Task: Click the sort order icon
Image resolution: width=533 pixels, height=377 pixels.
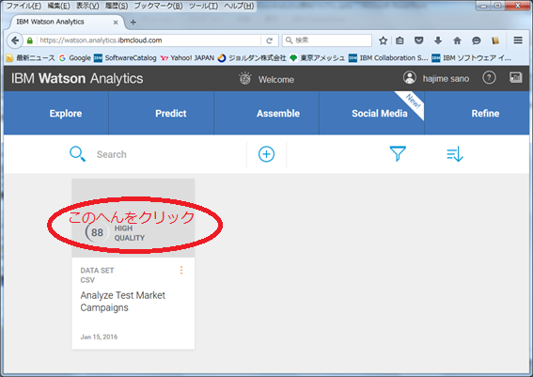Action: click(455, 154)
